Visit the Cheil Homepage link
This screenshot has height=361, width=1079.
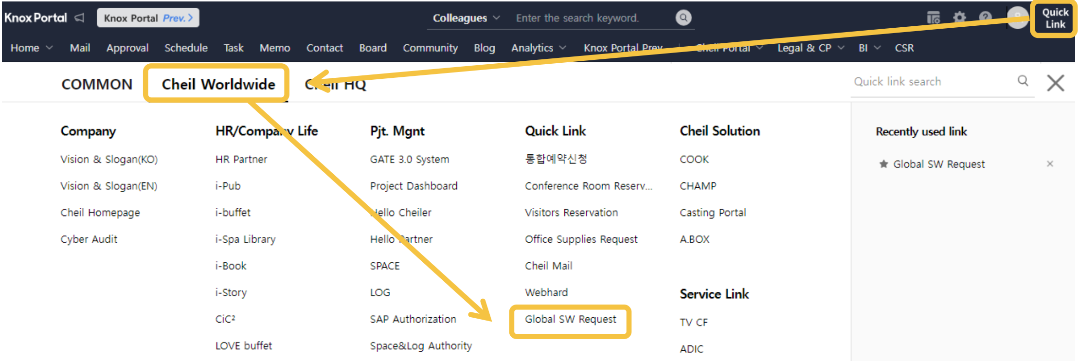(x=100, y=213)
